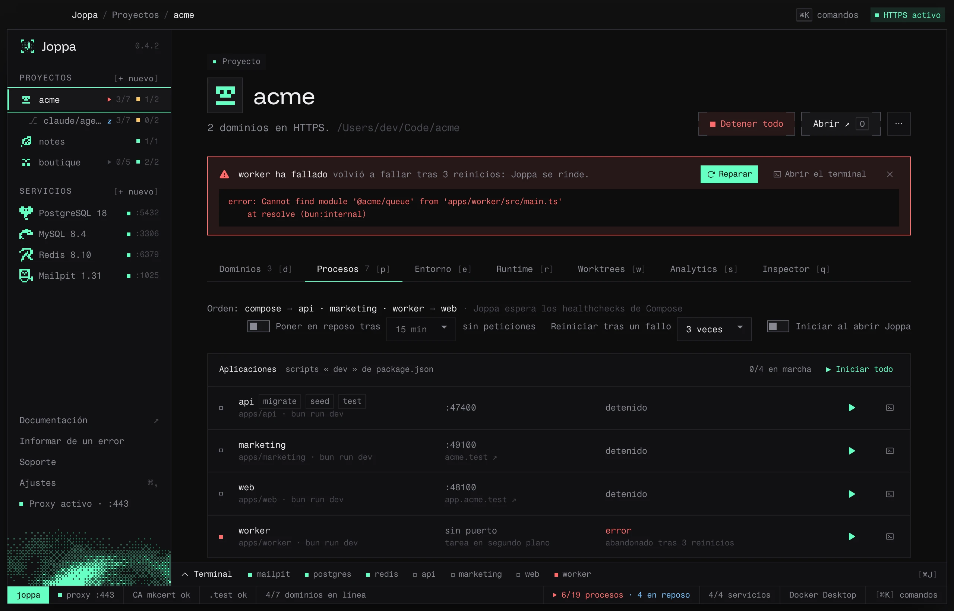This screenshot has height=611, width=954.
Task: Open the Inspector tab
Action: click(796, 269)
